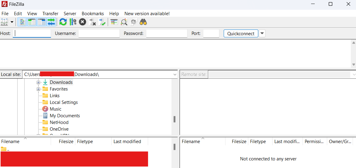Select OneDrive folder in tree
The width and height of the screenshot is (356, 168).
click(x=59, y=129)
